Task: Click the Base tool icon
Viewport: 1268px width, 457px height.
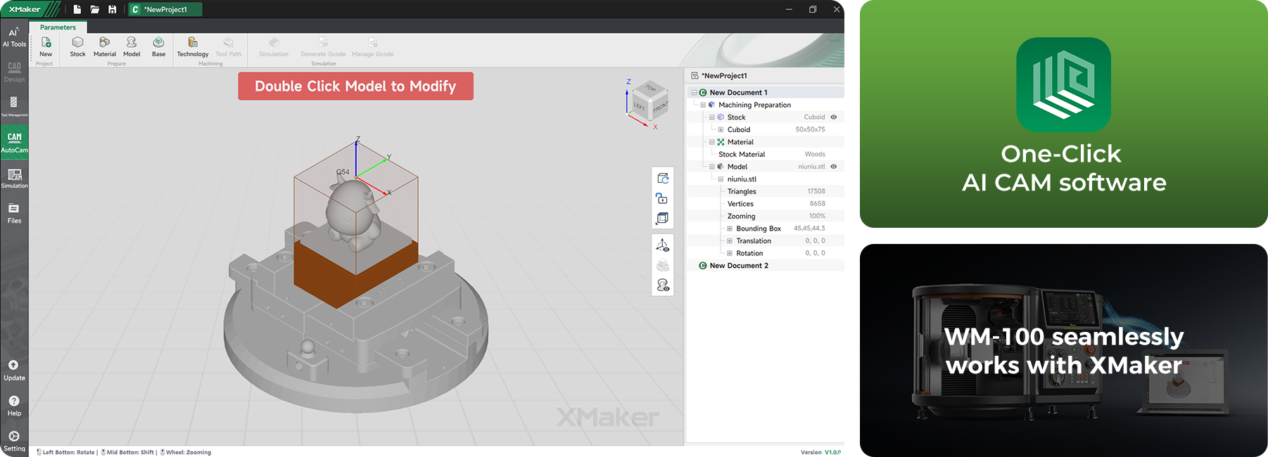Action: (158, 44)
